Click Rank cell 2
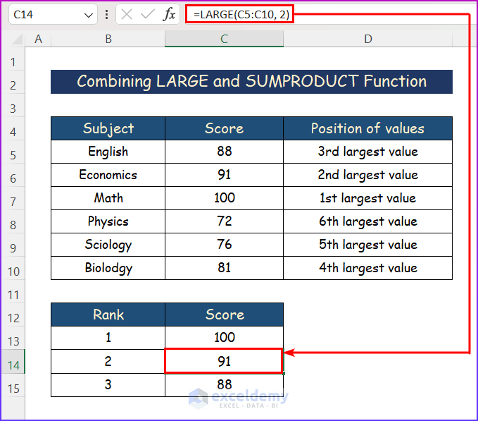 (x=108, y=361)
